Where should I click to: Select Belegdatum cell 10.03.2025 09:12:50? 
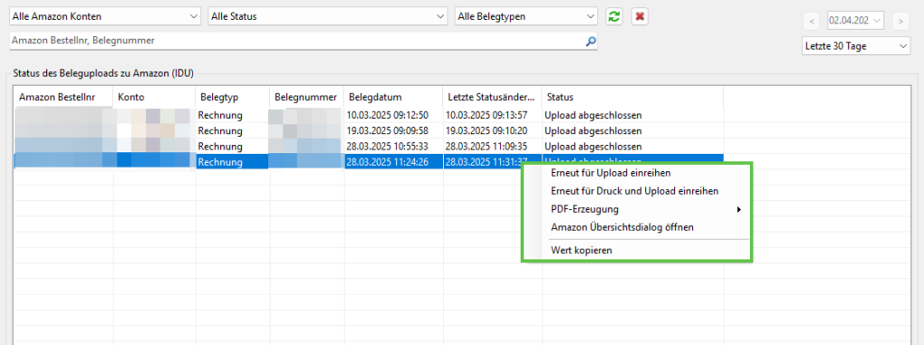(388, 114)
